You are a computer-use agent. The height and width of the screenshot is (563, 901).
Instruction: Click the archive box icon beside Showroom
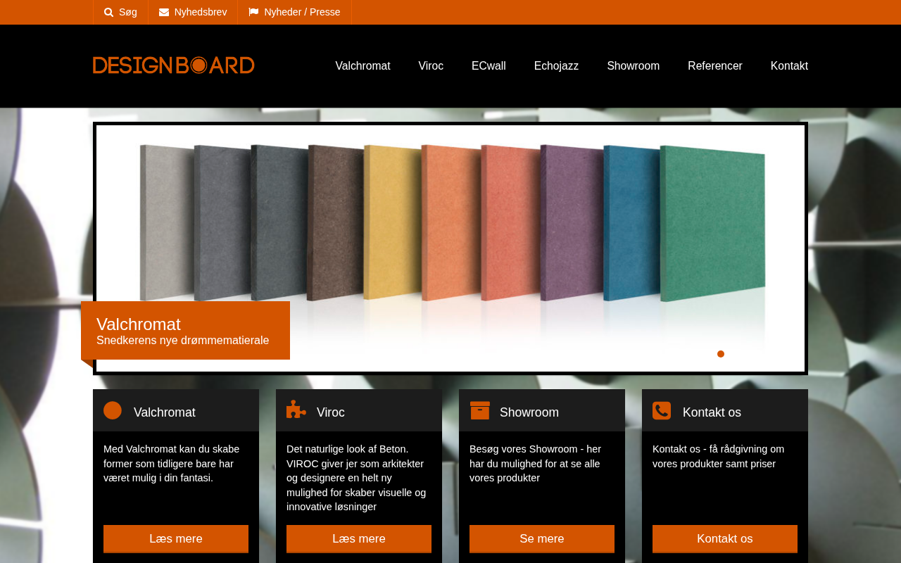[479, 410]
